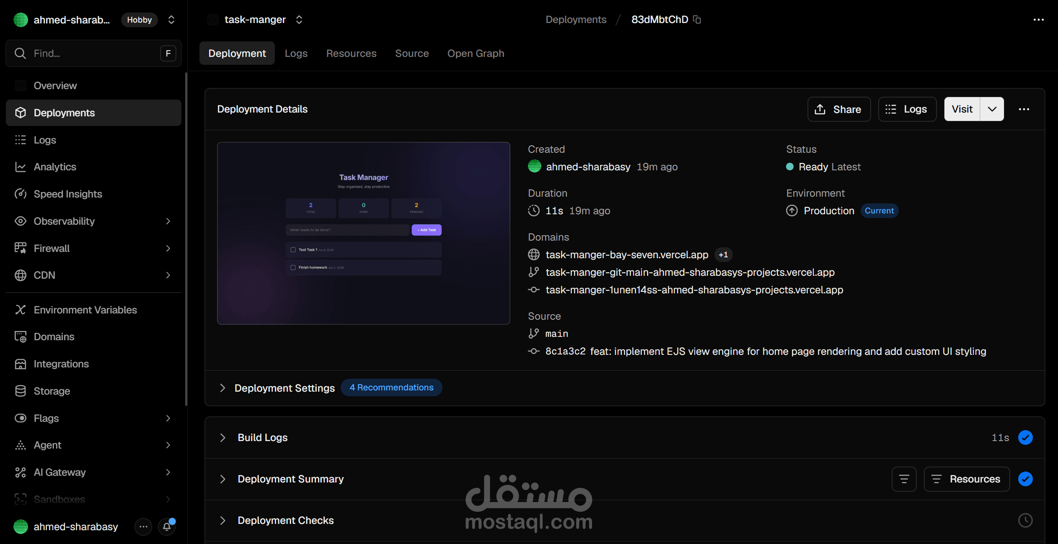1058x544 pixels.
Task: Click Deployment Checks clock status icon
Action: click(1025, 521)
